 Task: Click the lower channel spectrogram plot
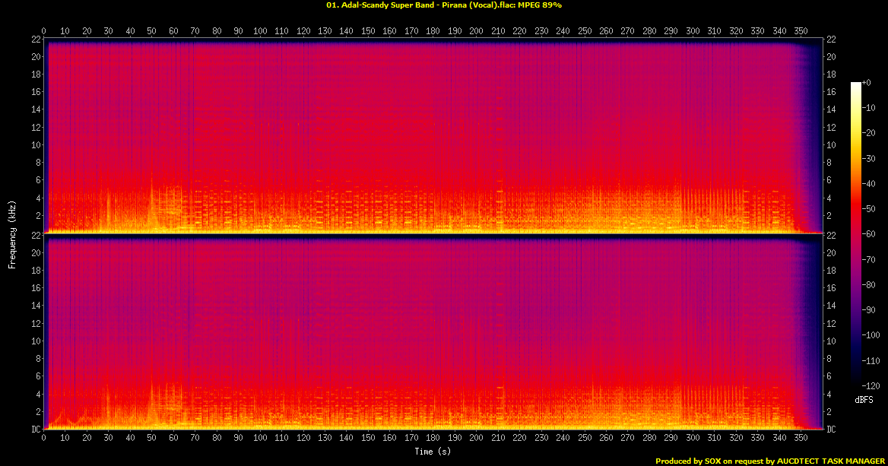[433, 331]
